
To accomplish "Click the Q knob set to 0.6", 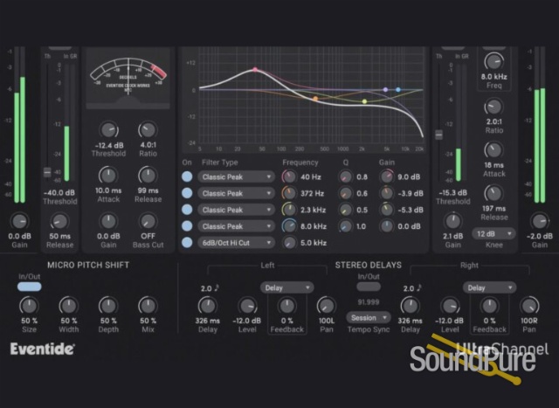I will [345, 193].
